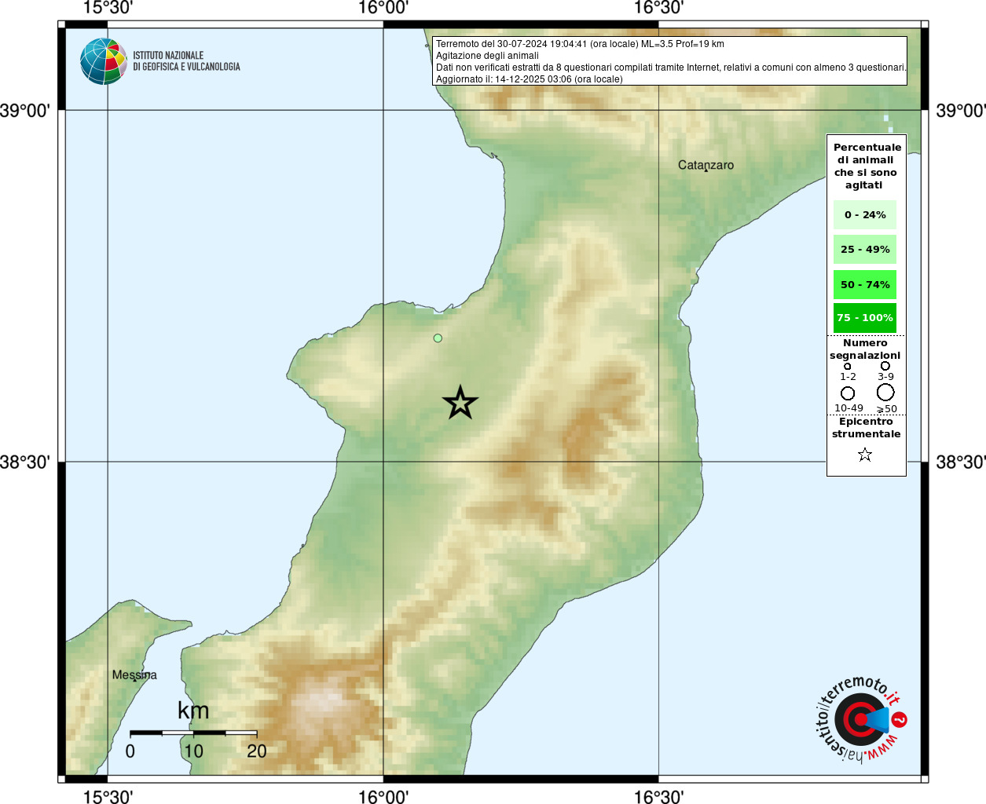Click the ISTITUTO NAZIONALE DI GEOFISICA text

(x=186, y=61)
